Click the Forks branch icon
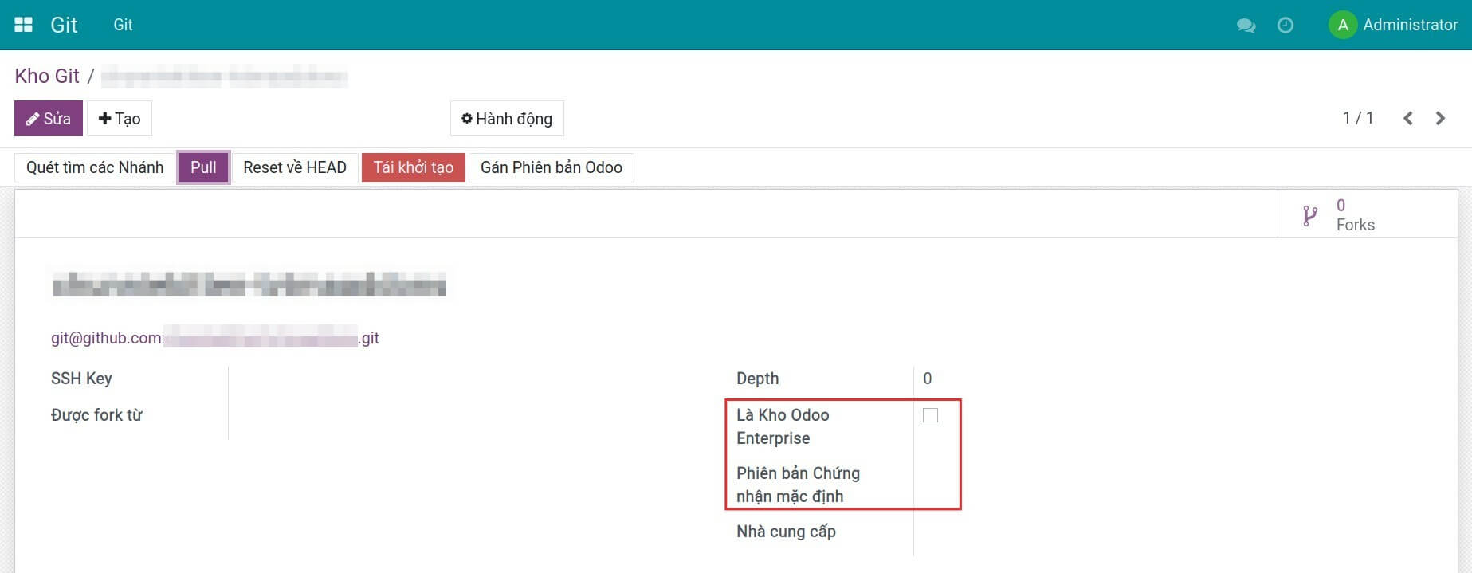This screenshot has width=1472, height=573. pos(1309,215)
